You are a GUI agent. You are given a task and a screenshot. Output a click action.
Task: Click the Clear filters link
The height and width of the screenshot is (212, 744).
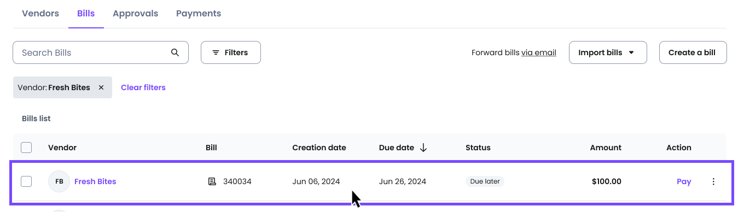pos(143,87)
